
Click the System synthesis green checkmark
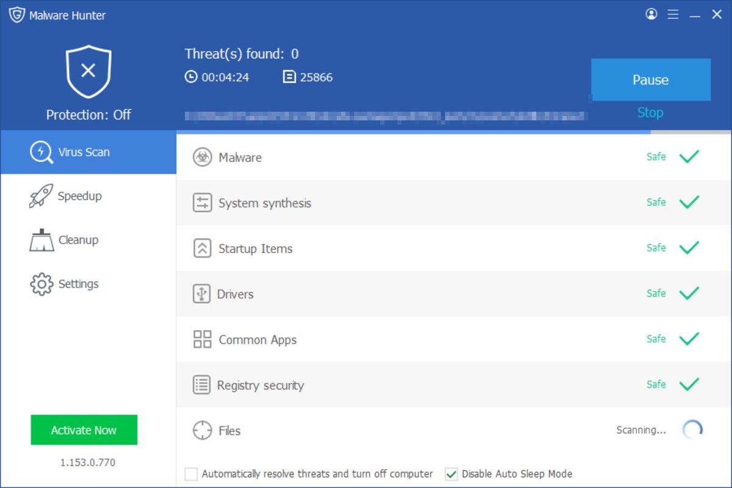tap(689, 202)
